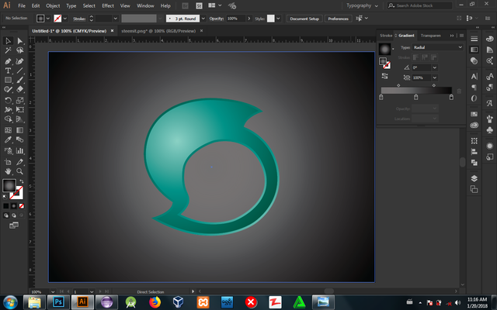Choose the Eraser tool
This screenshot has height=310, width=497.
point(19,90)
